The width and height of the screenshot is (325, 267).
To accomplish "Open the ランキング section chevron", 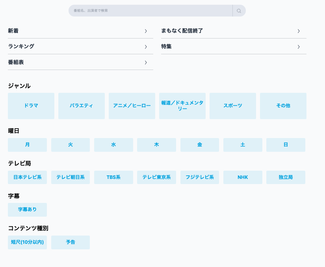I will [x=146, y=47].
